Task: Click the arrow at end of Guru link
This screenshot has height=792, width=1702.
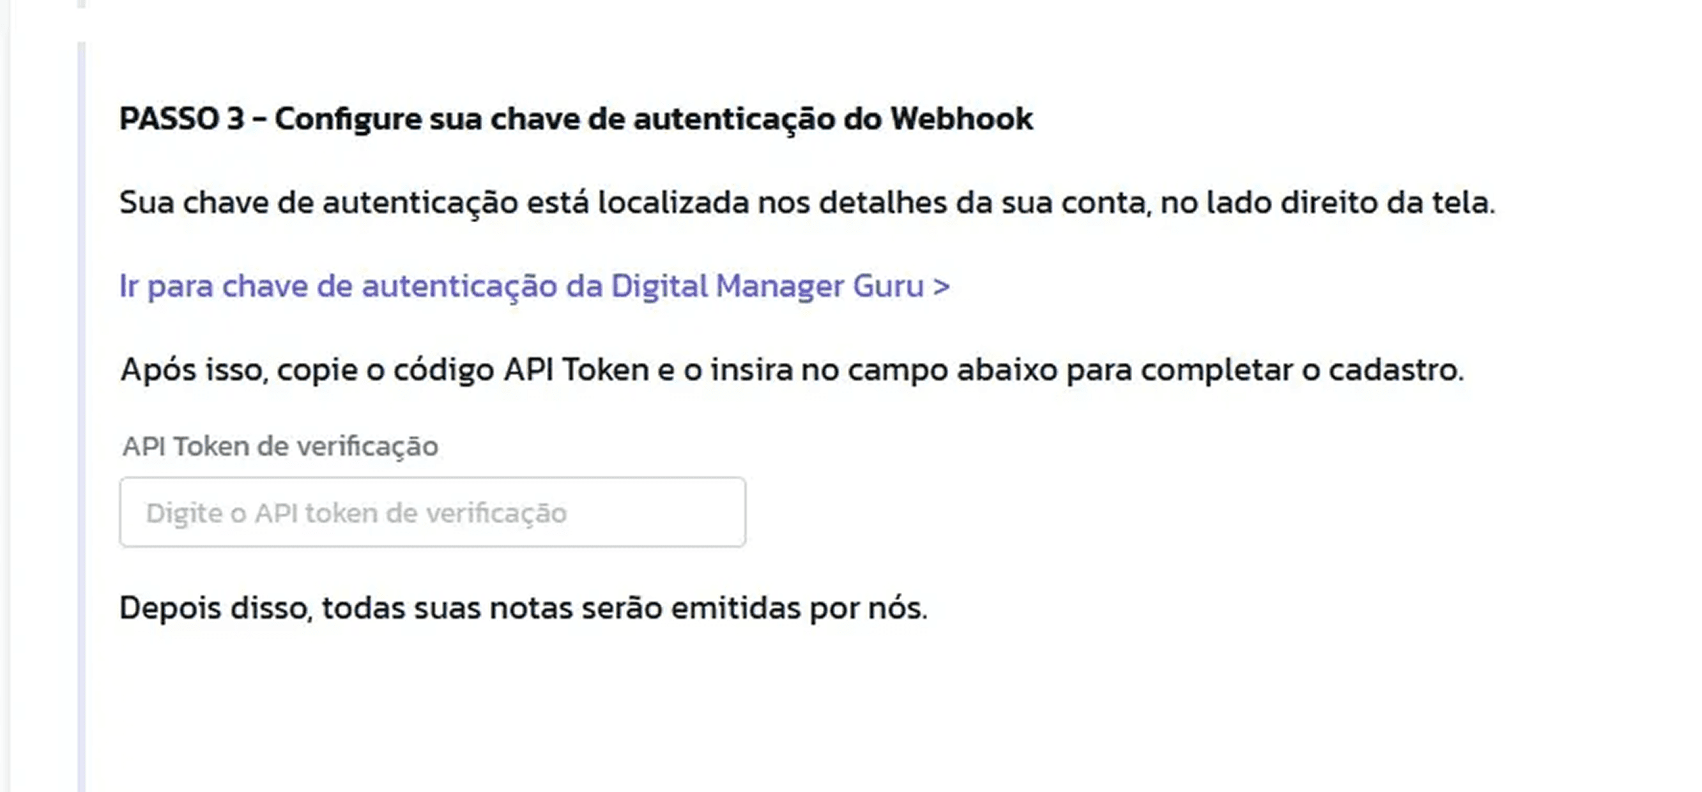Action: point(942,287)
